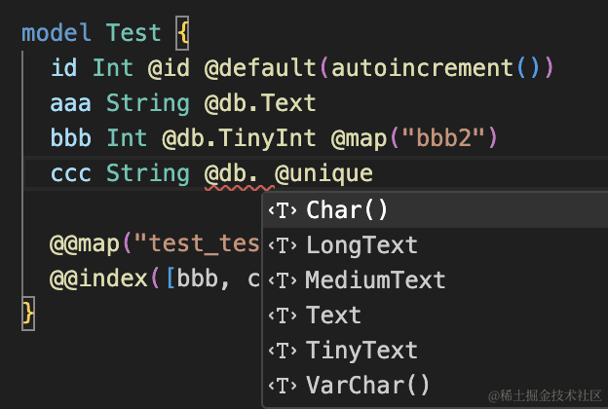Click the model name Test
Image resolution: width=608 pixels, height=409 pixels.
click(x=133, y=33)
